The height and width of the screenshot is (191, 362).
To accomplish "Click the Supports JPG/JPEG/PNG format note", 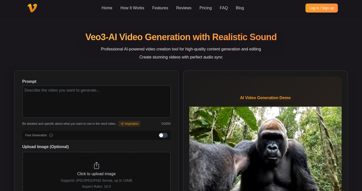I will pos(96,180).
